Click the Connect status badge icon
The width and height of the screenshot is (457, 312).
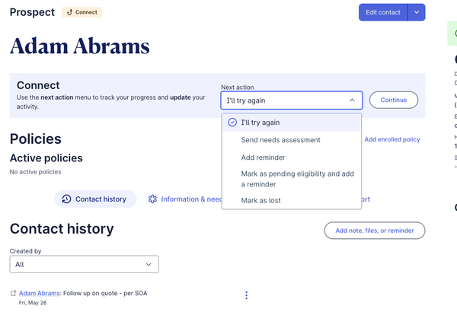pyautogui.click(x=70, y=12)
